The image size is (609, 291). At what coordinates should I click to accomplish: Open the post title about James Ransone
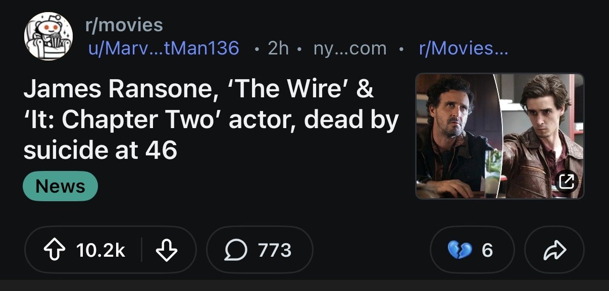[211, 120]
